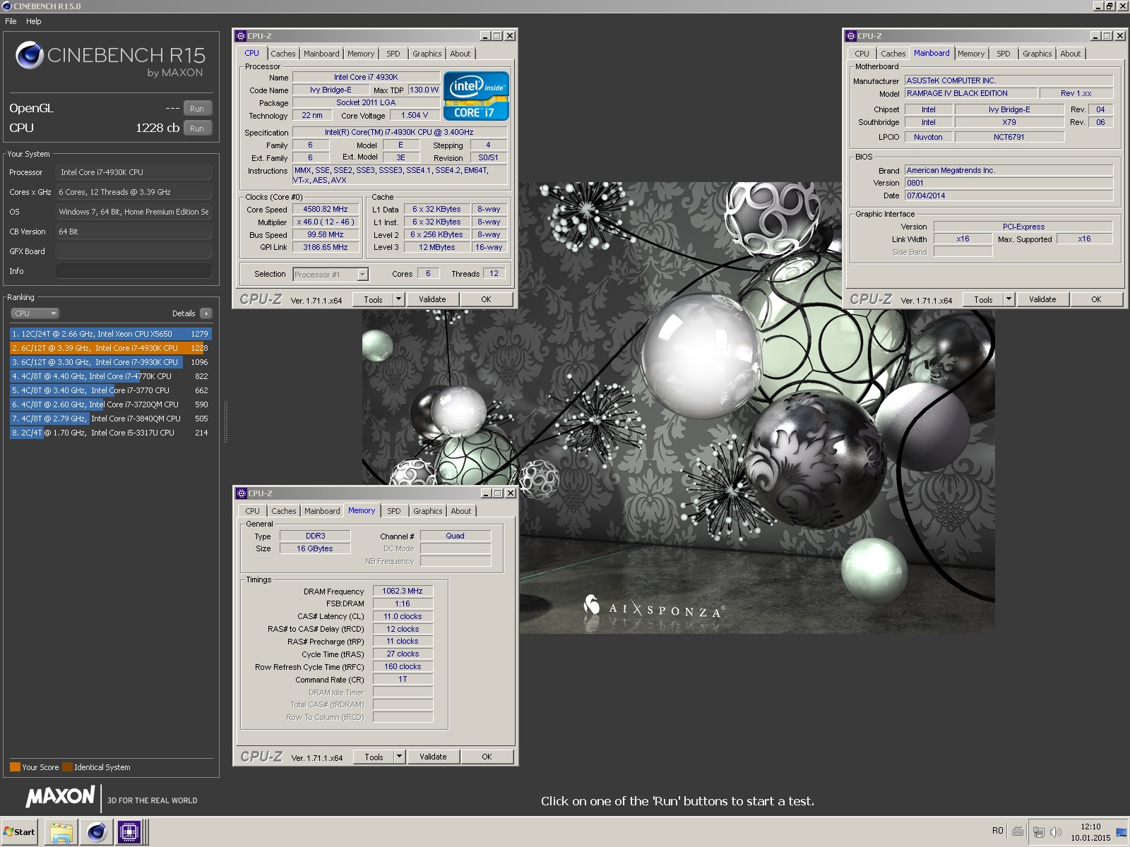Click the Your Score orange swatch
Screen dimensions: 1130x847
point(15,767)
